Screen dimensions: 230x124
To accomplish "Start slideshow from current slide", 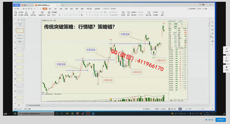I will click(33, 13).
